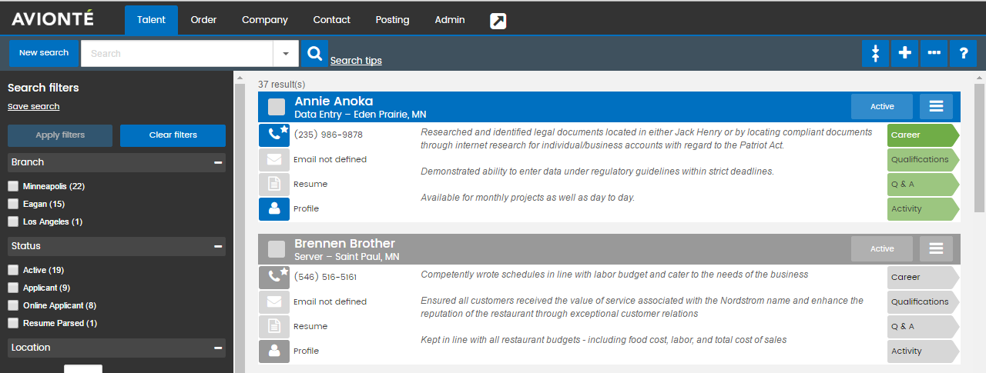Collapse the Branch filter section
Image resolution: width=986 pixels, height=373 pixels.
218,162
